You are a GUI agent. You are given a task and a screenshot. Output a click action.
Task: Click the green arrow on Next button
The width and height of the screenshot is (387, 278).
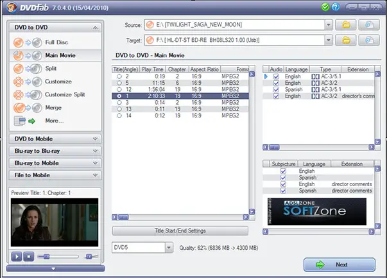coord(320,265)
